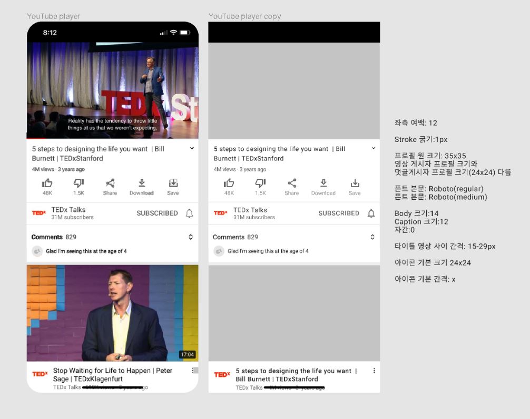The width and height of the screenshot is (530, 419).
Task: Expand Comments section in YouTube player frame
Action: [x=191, y=237]
